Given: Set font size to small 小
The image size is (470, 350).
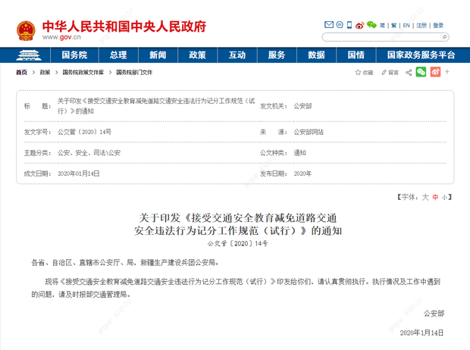Looking at the screenshot, I should pos(444,197).
